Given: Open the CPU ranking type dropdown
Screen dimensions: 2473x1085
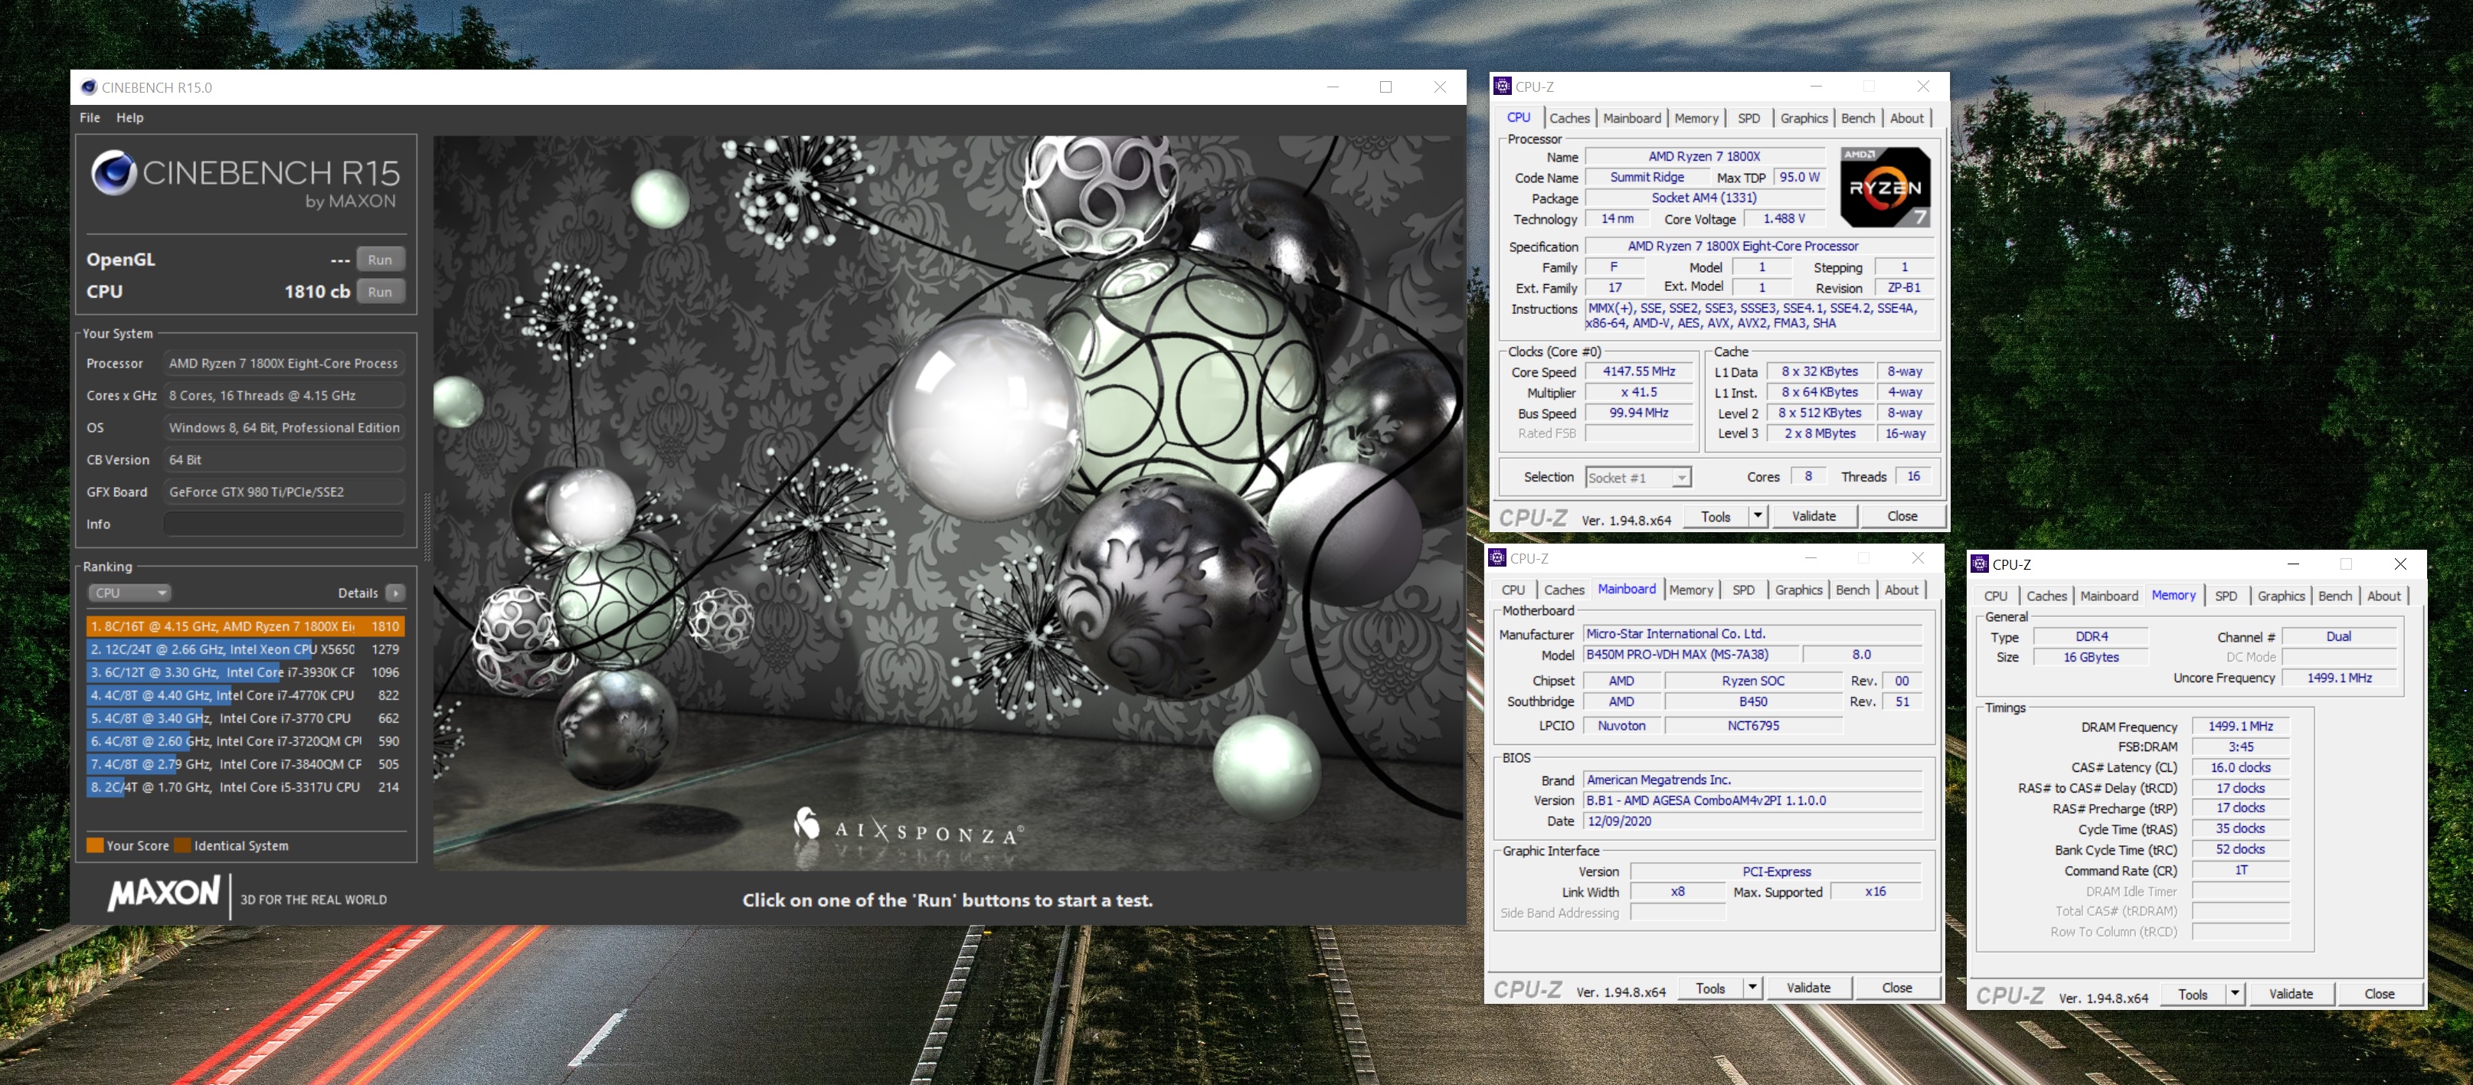Looking at the screenshot, I should click(129, 593).
